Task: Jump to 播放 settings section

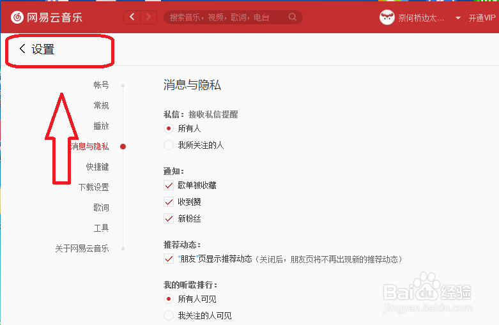Action: pos(101,126)
